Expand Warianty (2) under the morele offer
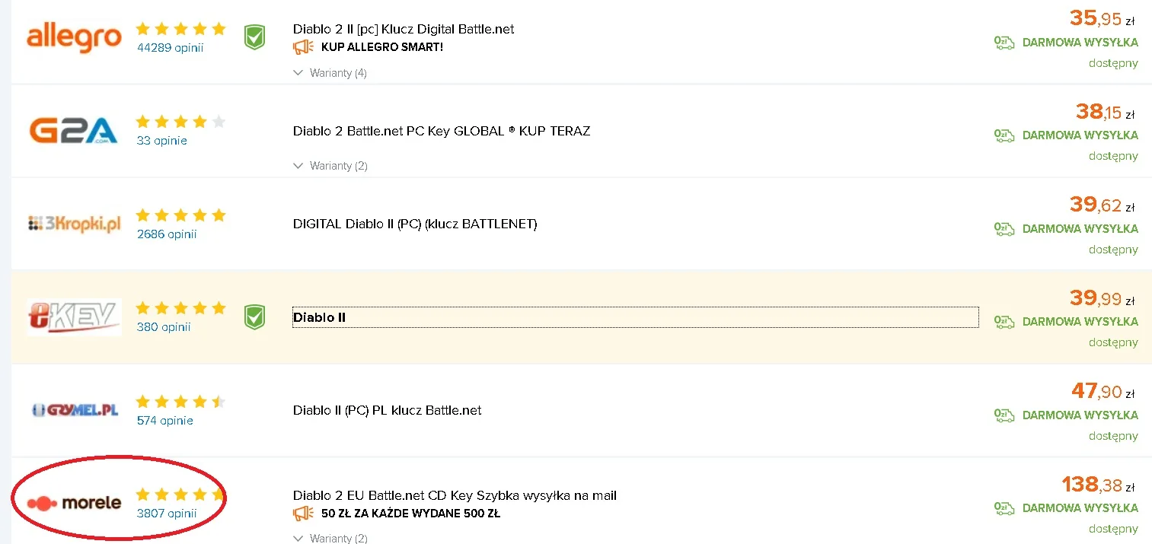 (x=330, y=538)
